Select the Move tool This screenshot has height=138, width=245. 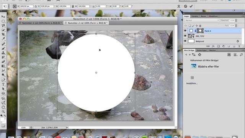click(x=3, y=16)
